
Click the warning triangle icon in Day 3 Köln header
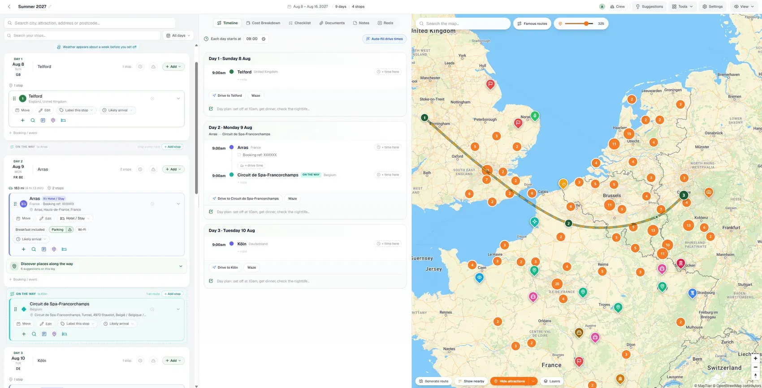(153, 361)
